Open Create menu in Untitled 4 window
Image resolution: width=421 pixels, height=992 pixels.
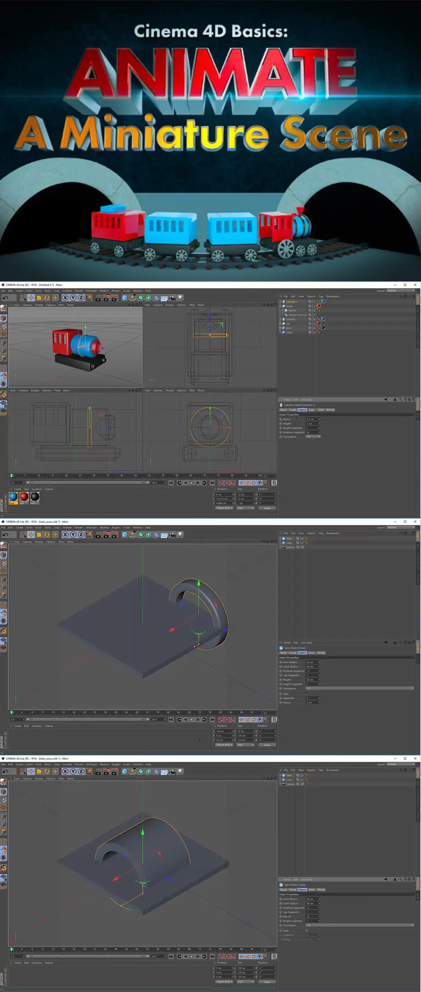point(19,291)
